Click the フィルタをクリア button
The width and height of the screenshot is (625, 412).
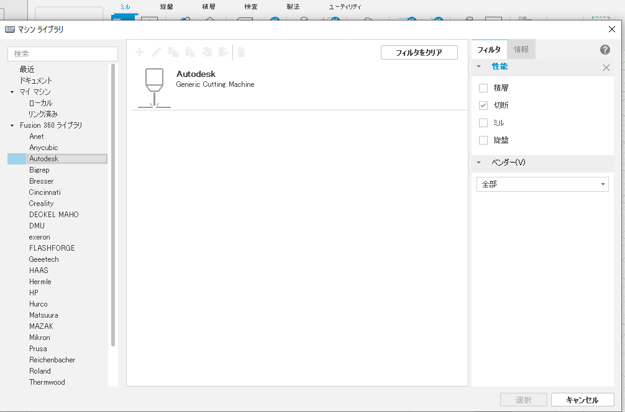(x=419, y=53)
